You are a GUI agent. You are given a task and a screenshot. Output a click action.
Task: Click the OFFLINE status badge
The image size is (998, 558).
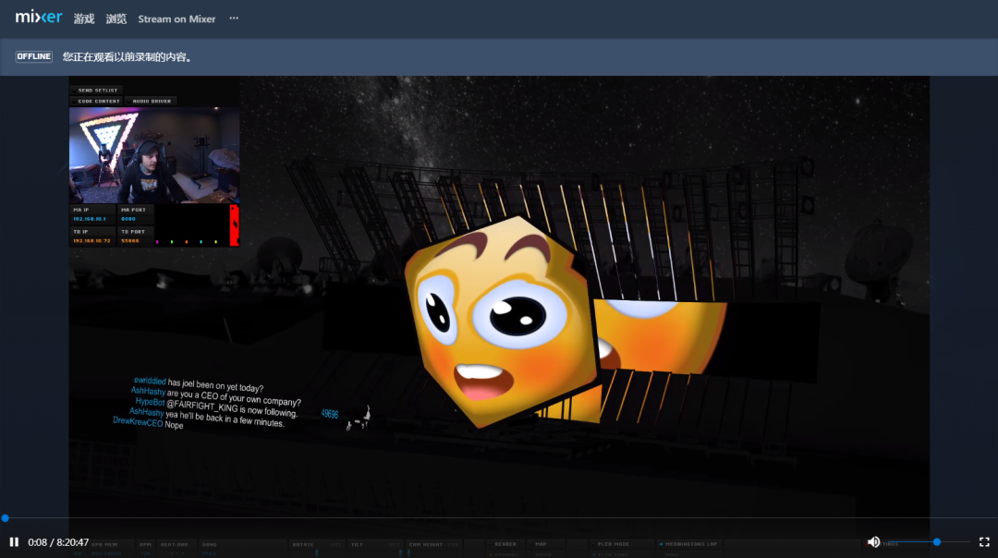pyautogui.click(x=34, y=56)
